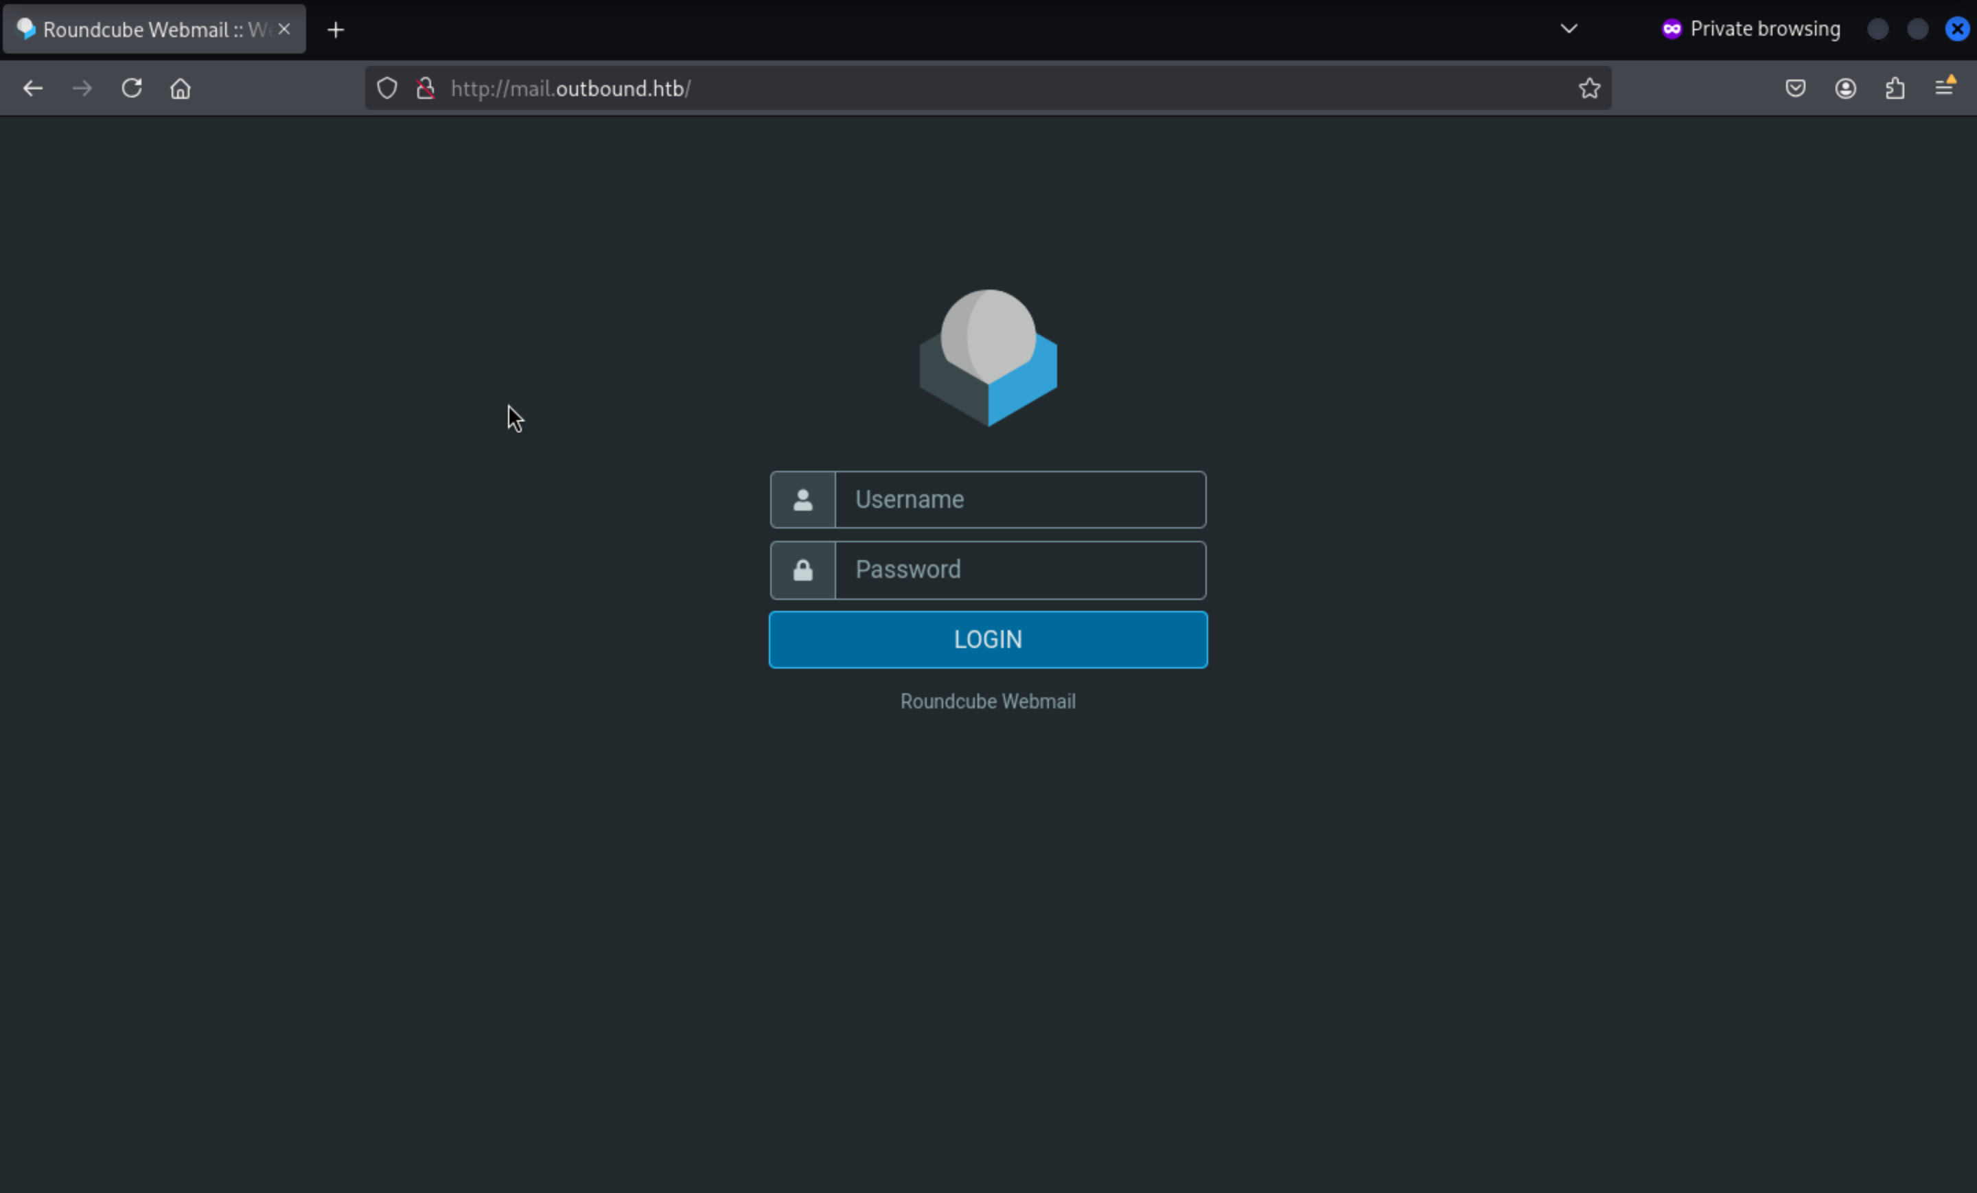
Task: Reload the current page
Action: coord(132,89)
